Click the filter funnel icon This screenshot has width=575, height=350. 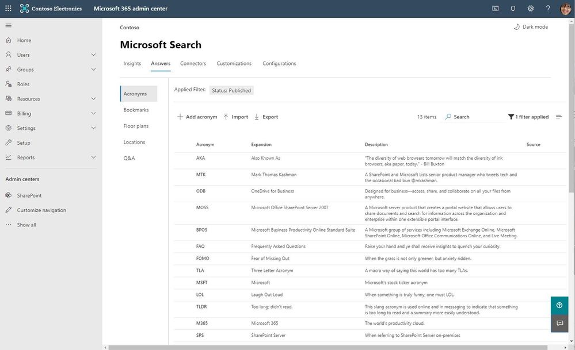click(511, 117)
